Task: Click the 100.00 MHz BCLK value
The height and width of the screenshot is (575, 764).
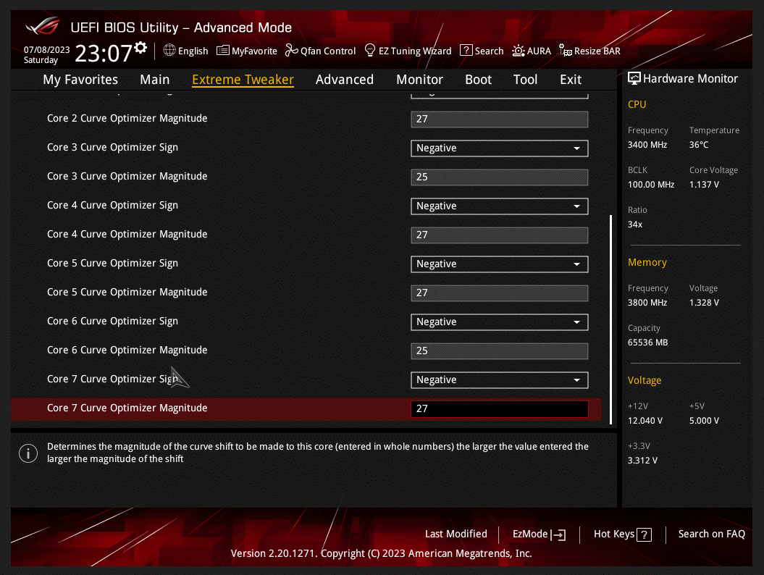Action: pos(651,185)
